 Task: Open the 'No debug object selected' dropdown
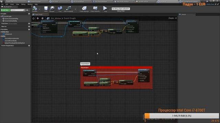pyautogui.click(x=121, y=9)
